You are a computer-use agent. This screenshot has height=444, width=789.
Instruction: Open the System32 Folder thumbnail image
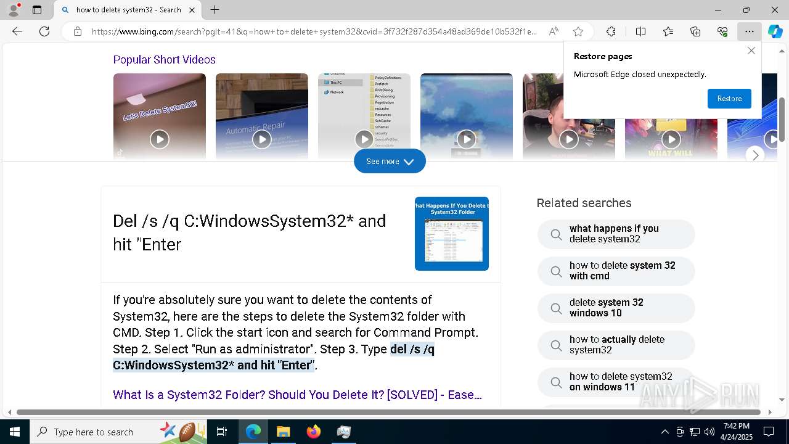coord(452,234)
